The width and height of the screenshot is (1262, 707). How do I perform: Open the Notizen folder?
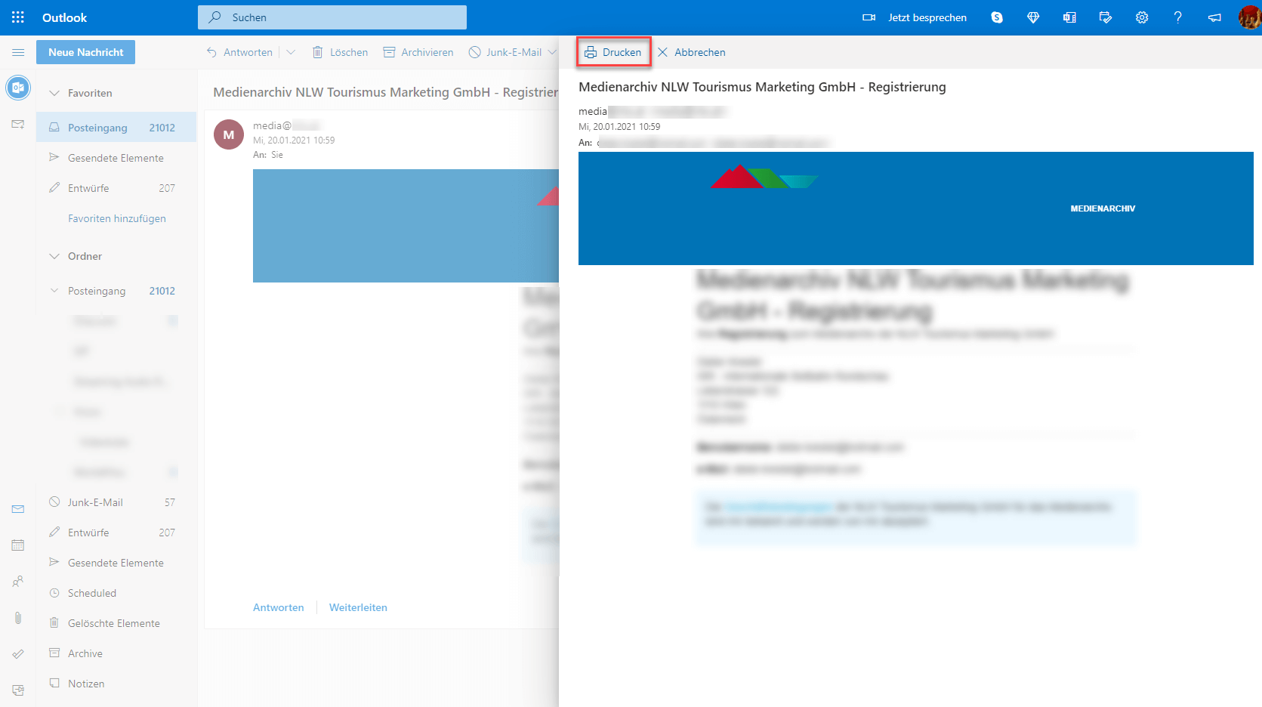click(x=116, y=684)
